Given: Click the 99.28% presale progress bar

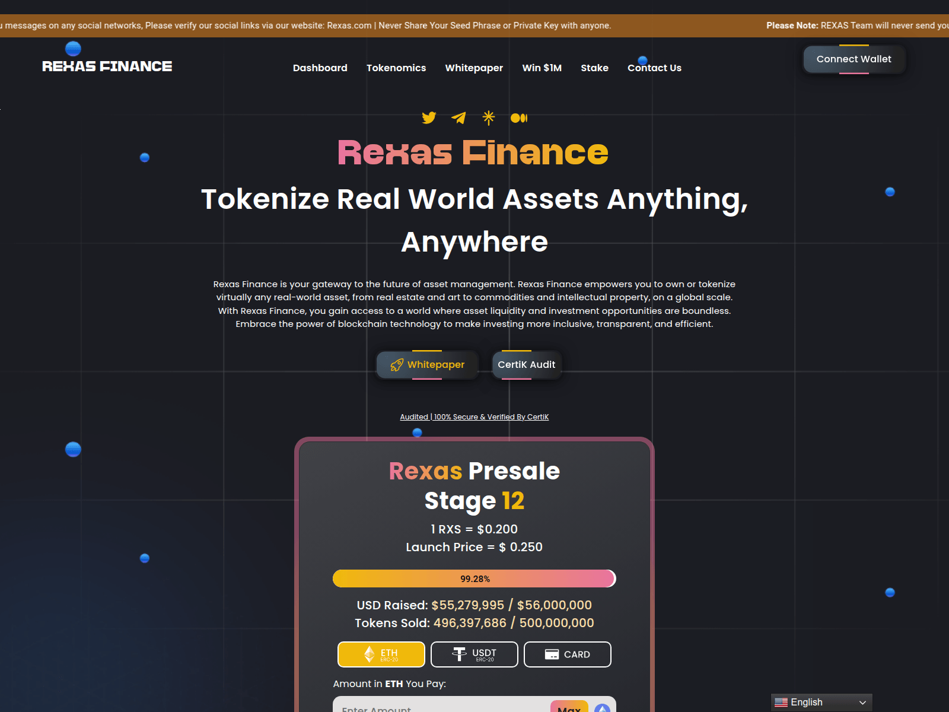Looking at the screenshot, I should (x=474, y=578).
